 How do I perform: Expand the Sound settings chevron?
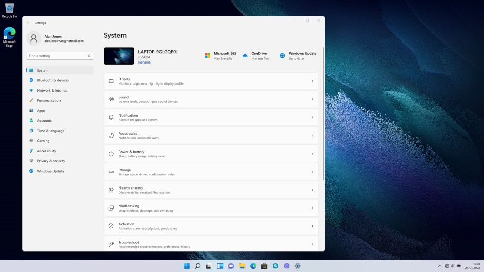tap(312, 99)
